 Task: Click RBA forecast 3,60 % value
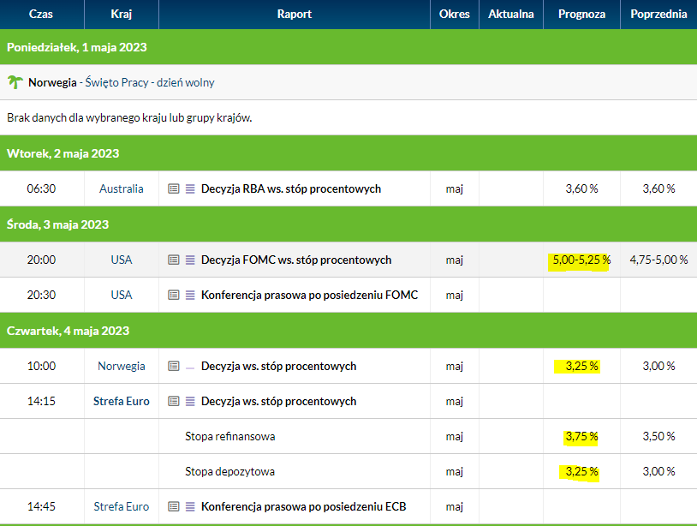(581, 189)
